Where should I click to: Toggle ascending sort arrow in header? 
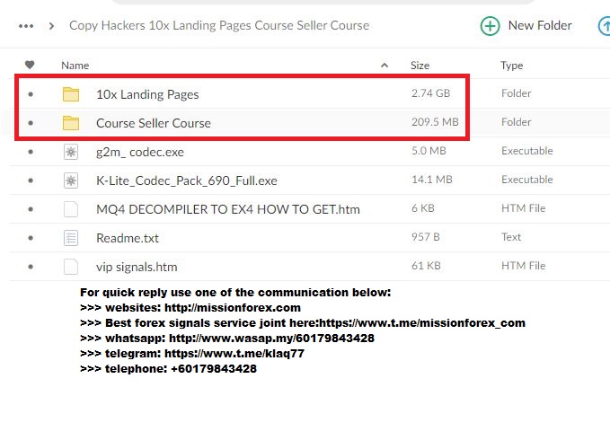[385, 66]
